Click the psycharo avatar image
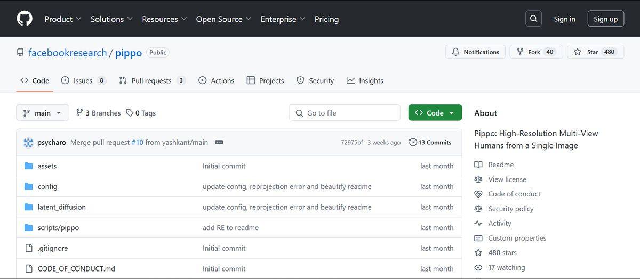The height and width of the screenshot is (279, 640). pyautogui.click(x=28, y=143)
